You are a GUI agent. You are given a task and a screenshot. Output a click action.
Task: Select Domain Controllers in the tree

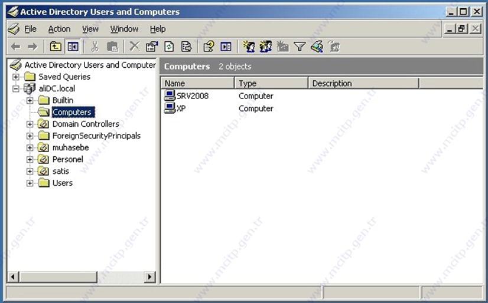pyautogui.click(x=86, y=124)
